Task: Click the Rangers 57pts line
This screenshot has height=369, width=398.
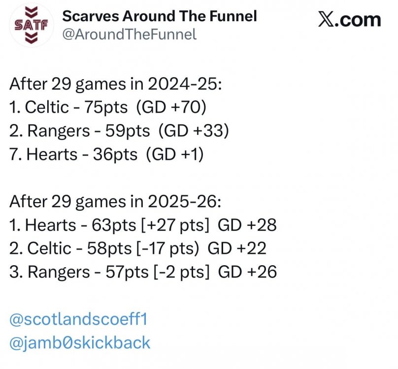Action: [x=143, y=272]
